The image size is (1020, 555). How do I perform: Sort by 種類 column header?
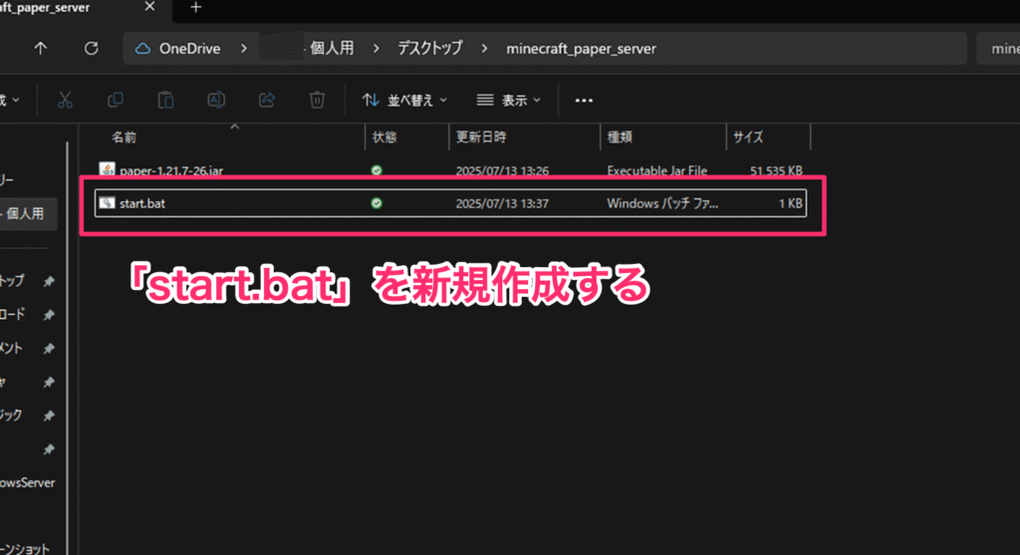(620, 138)
